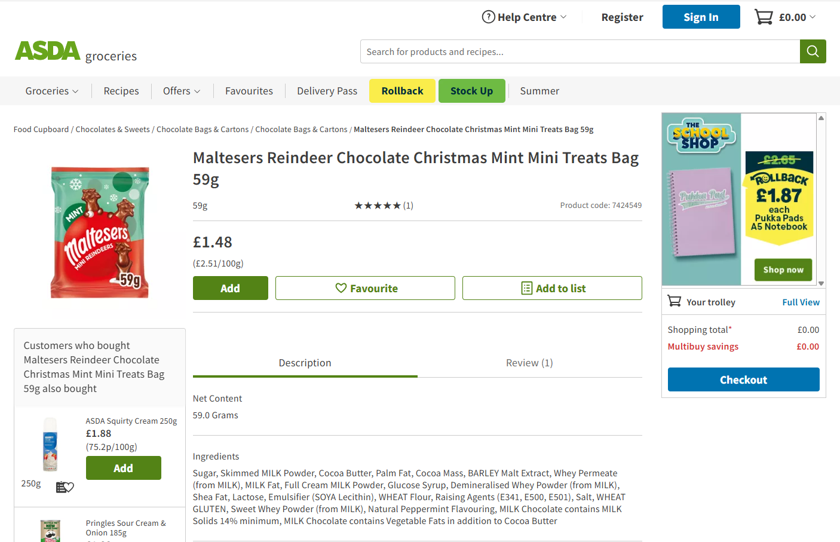Click the trolley cart icon in header

click(x=764, y=17)
